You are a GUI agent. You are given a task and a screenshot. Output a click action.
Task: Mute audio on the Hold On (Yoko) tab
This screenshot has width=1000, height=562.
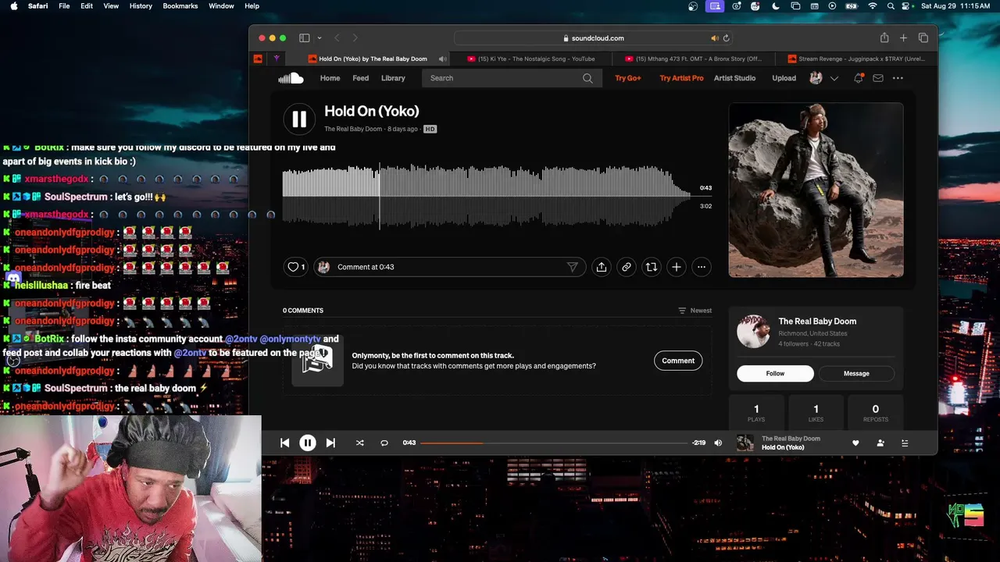442,59
